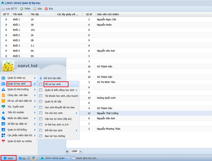The height and width of the screenshot is (161, 212).
Task: Select Tài khoản học sinh, phụ huynh
Action: [58, 96]
